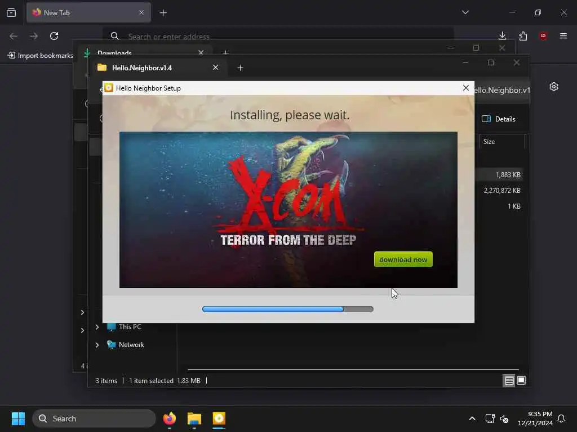This screenshot has height=432, width=577.
Task: Open Firefox downloads panel
Action: (502, 35)
